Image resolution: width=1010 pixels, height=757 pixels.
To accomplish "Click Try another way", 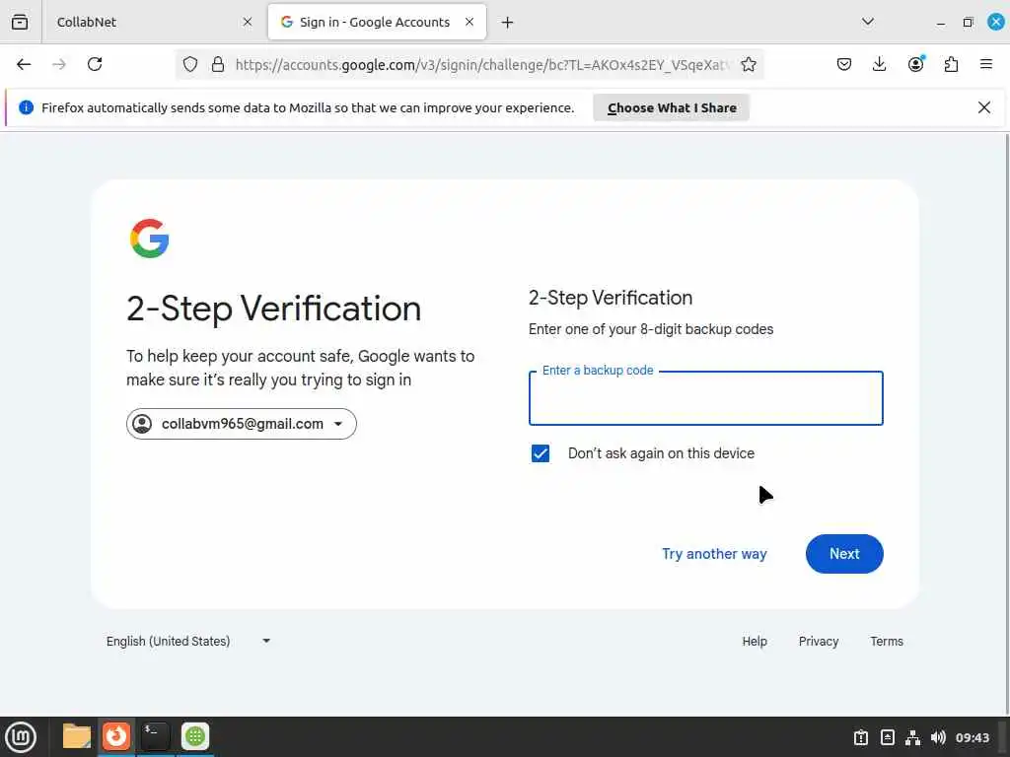I will pyautogui.click(x=714, y=554).
